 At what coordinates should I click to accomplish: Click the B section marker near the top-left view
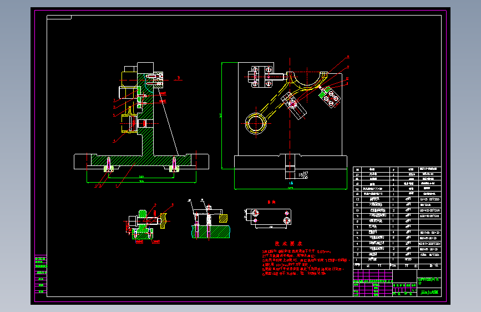(179, 78)
